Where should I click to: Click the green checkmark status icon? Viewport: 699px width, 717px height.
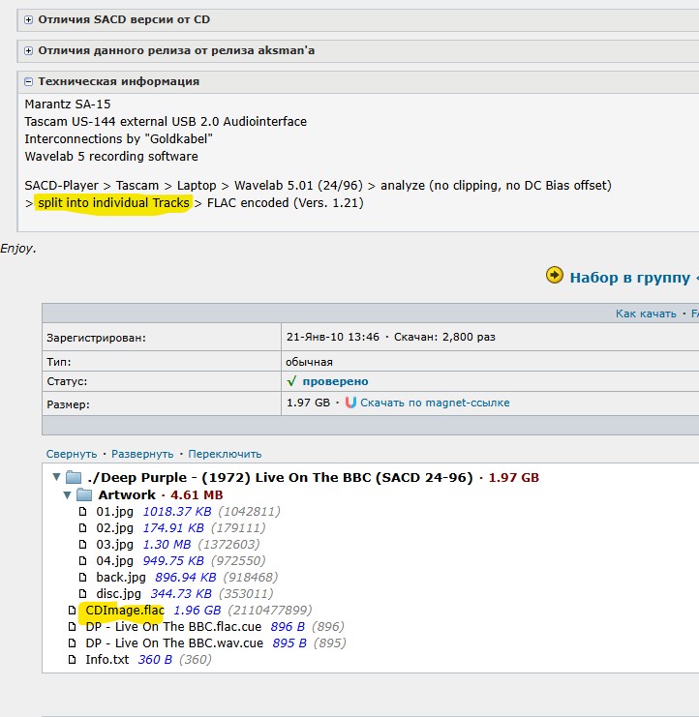tap(291, 381)
